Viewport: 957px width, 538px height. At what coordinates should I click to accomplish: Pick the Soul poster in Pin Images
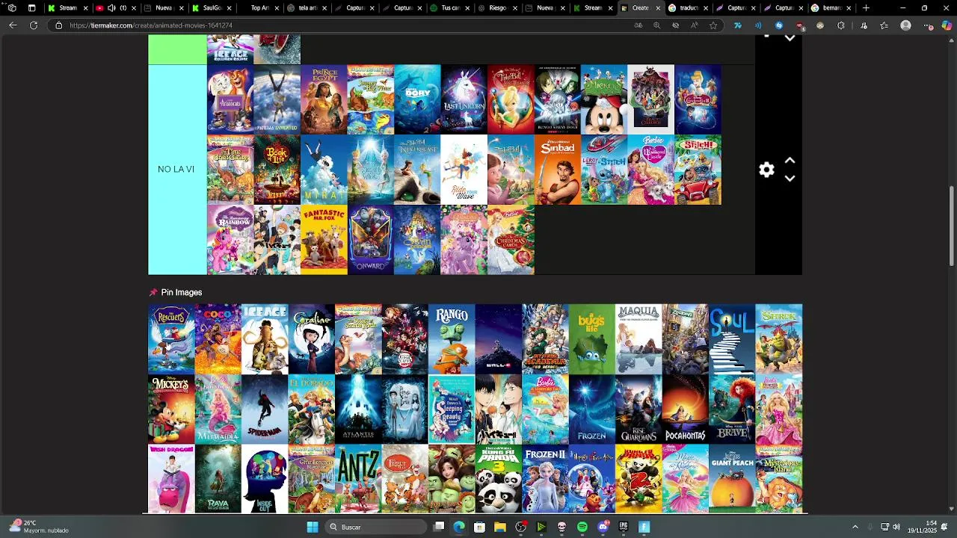pos(732,338)
